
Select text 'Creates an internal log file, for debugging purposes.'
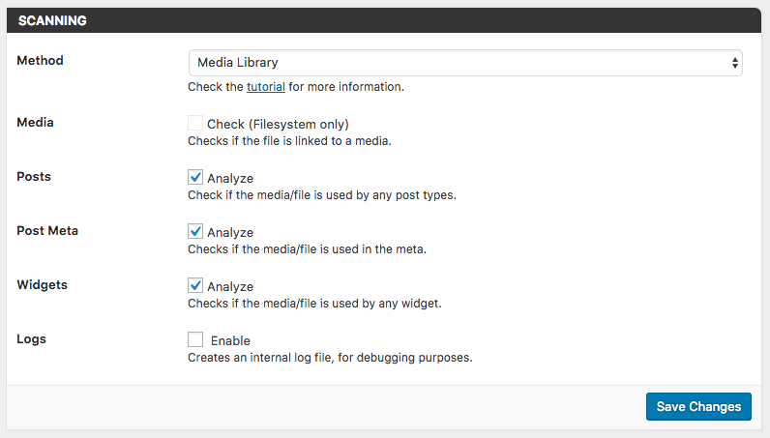point(330,358)
